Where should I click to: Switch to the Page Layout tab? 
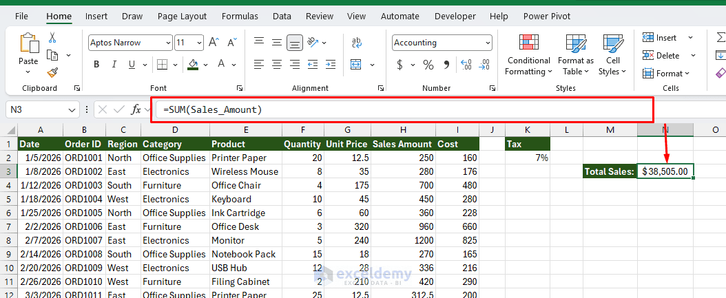182,17
